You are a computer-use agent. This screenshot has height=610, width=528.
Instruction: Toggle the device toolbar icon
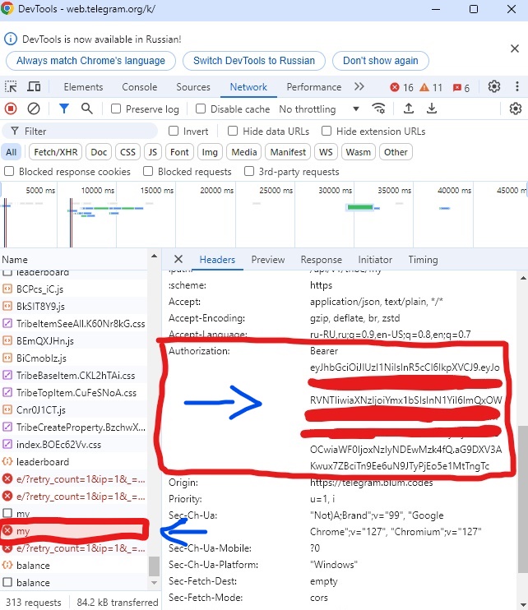(34, 87)
